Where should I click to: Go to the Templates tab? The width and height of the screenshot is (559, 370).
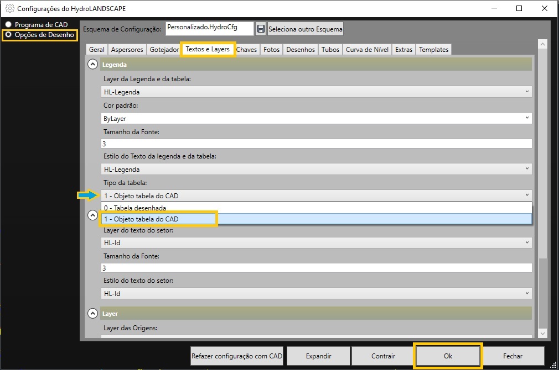433,50
